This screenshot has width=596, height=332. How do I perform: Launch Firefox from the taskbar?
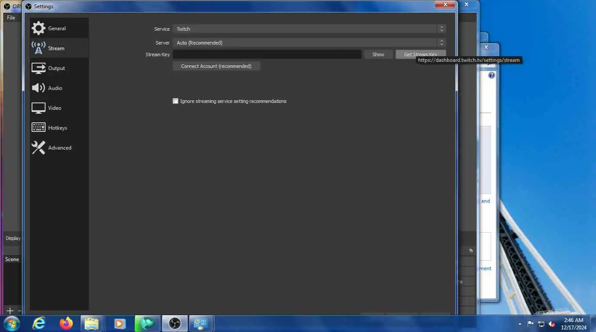[x=66, y=323]
